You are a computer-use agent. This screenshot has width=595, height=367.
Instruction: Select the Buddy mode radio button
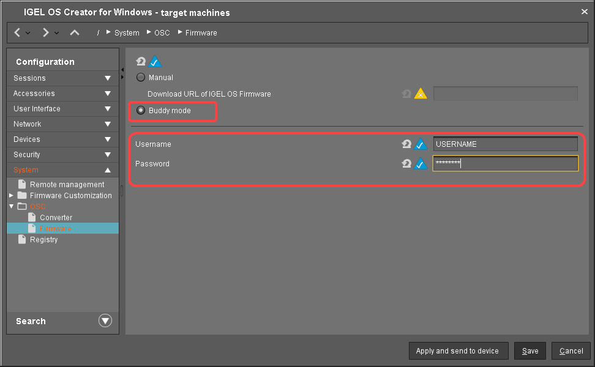(x=141, y=111)
